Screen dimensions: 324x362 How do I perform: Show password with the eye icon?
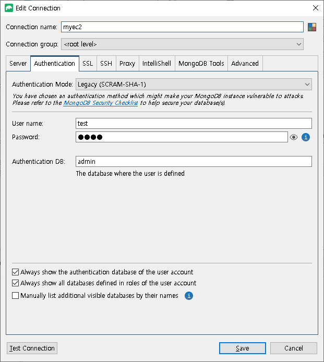coord(294,137)
